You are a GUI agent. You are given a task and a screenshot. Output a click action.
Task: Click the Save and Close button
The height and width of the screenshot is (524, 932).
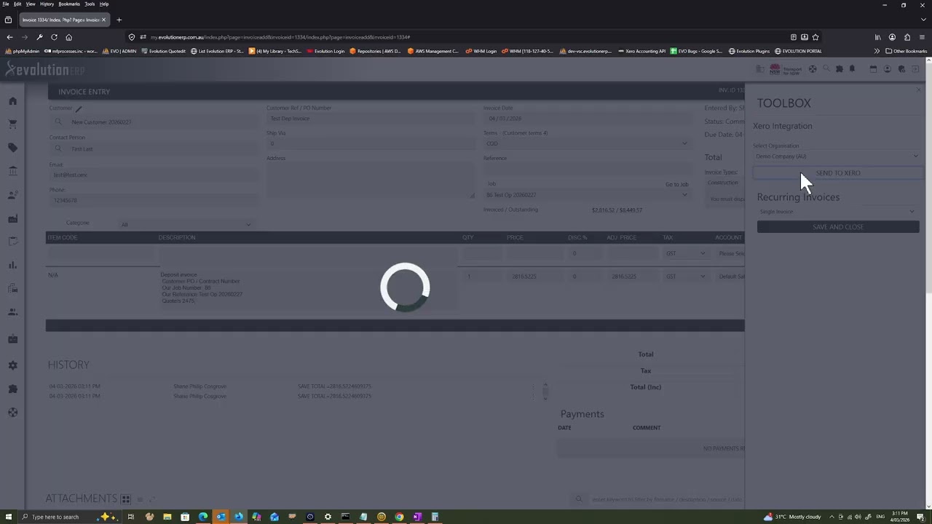[x=838, y=227]
